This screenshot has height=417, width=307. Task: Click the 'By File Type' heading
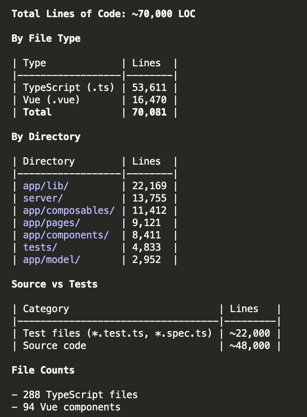46,39
